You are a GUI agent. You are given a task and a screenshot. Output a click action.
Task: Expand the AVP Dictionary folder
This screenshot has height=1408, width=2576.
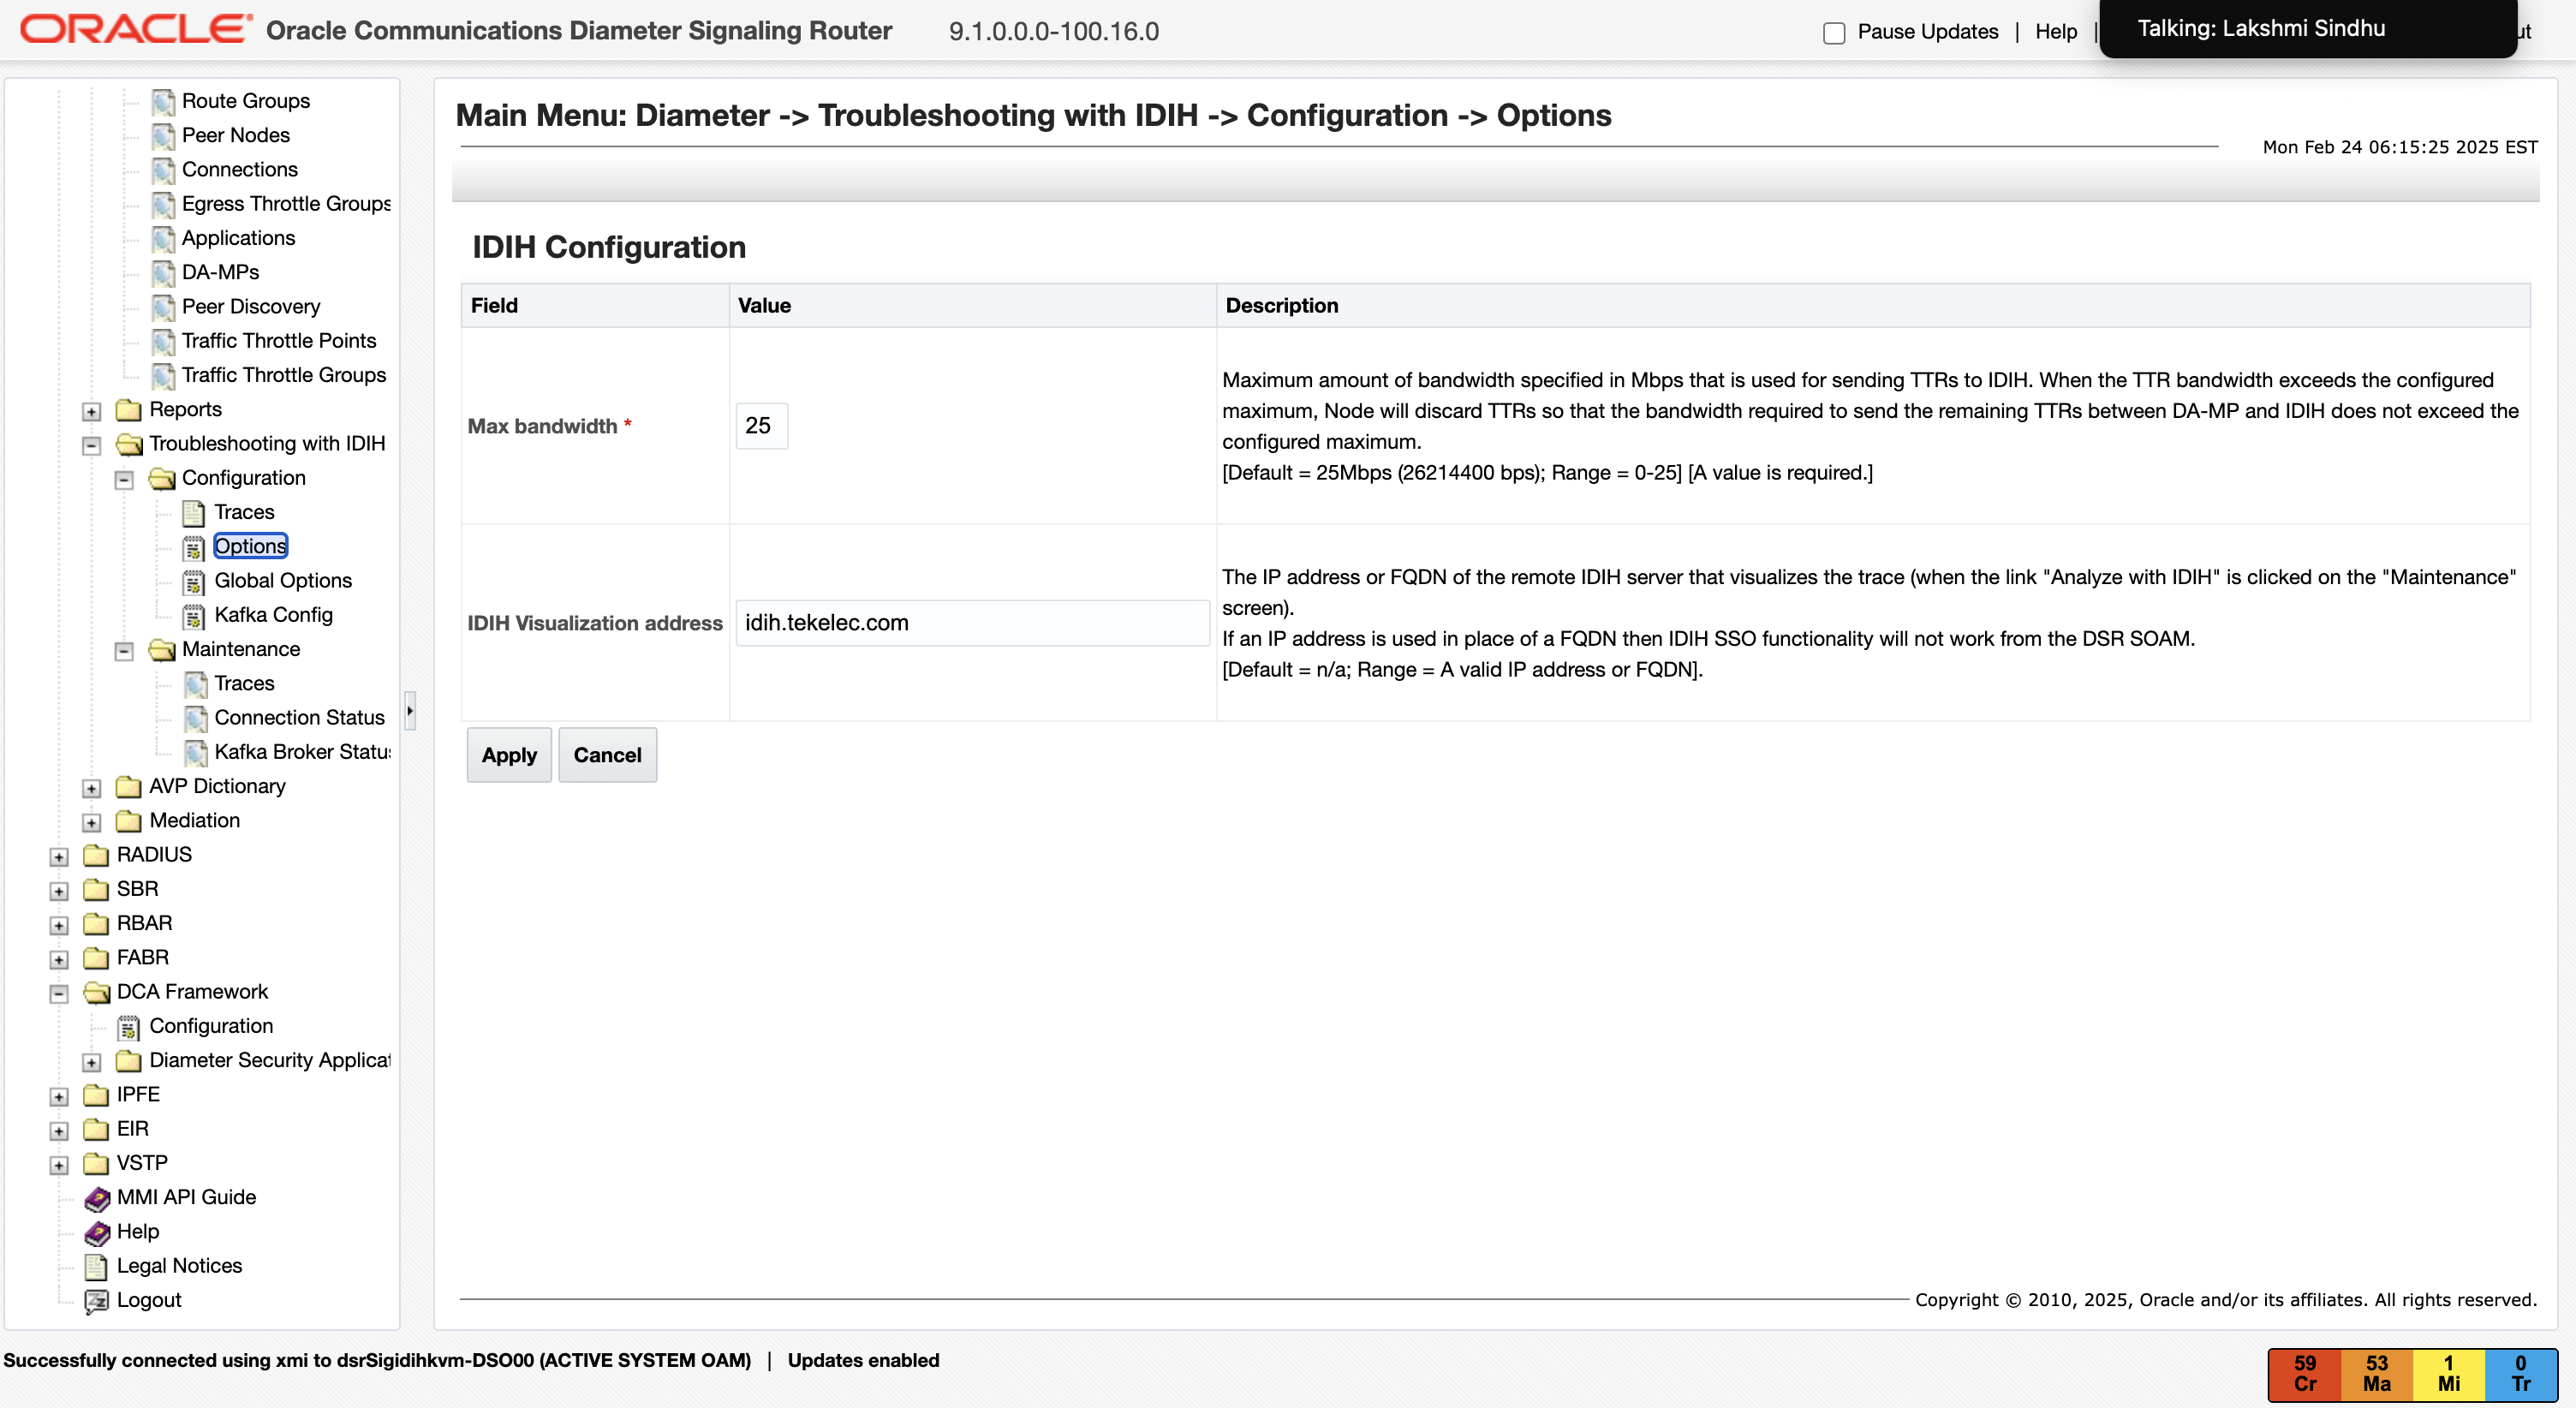tap(91, 788)
